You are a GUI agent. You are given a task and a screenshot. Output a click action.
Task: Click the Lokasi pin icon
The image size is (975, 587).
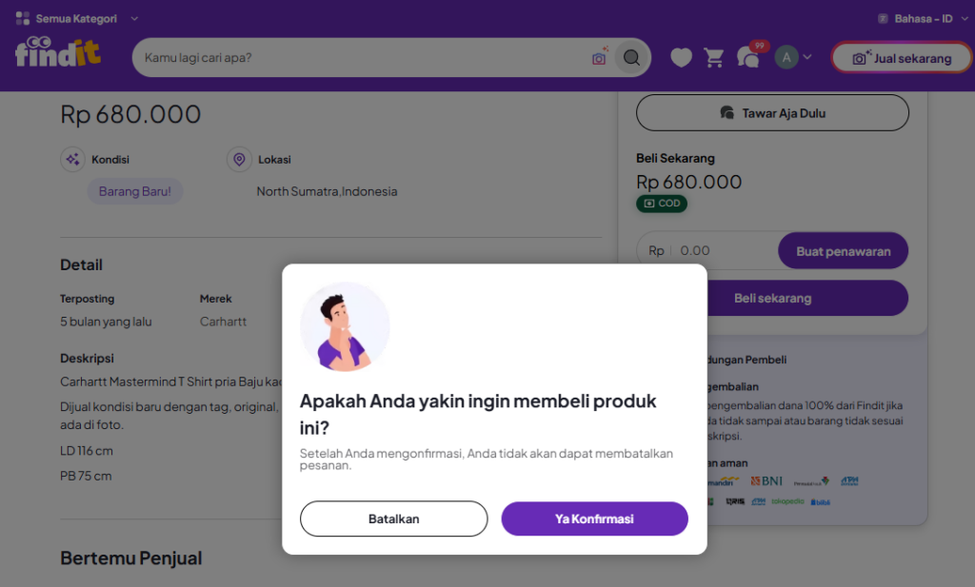(x=239, y=160)
